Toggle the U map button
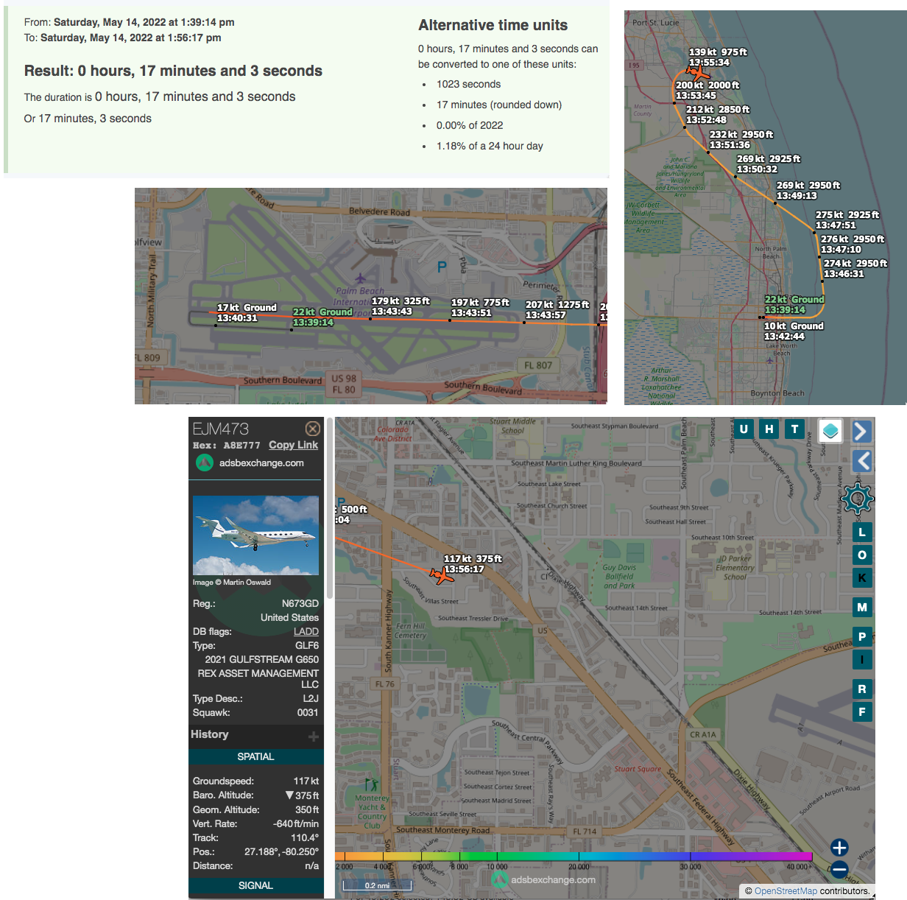Viewport: 907px width, 900px height. pos(744,429)
